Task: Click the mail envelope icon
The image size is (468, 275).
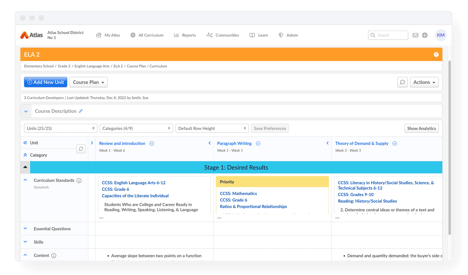Action: click(x=415, y=35)
